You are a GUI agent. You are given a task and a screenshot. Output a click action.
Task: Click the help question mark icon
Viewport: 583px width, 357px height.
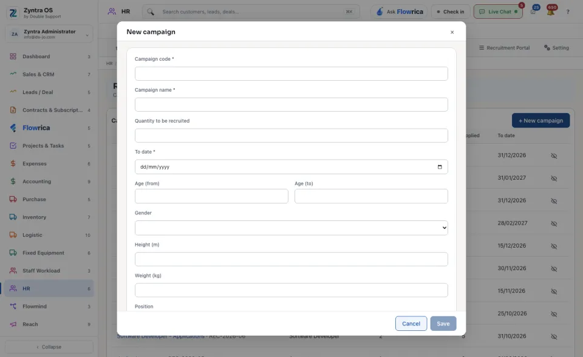tap(568, 12)
